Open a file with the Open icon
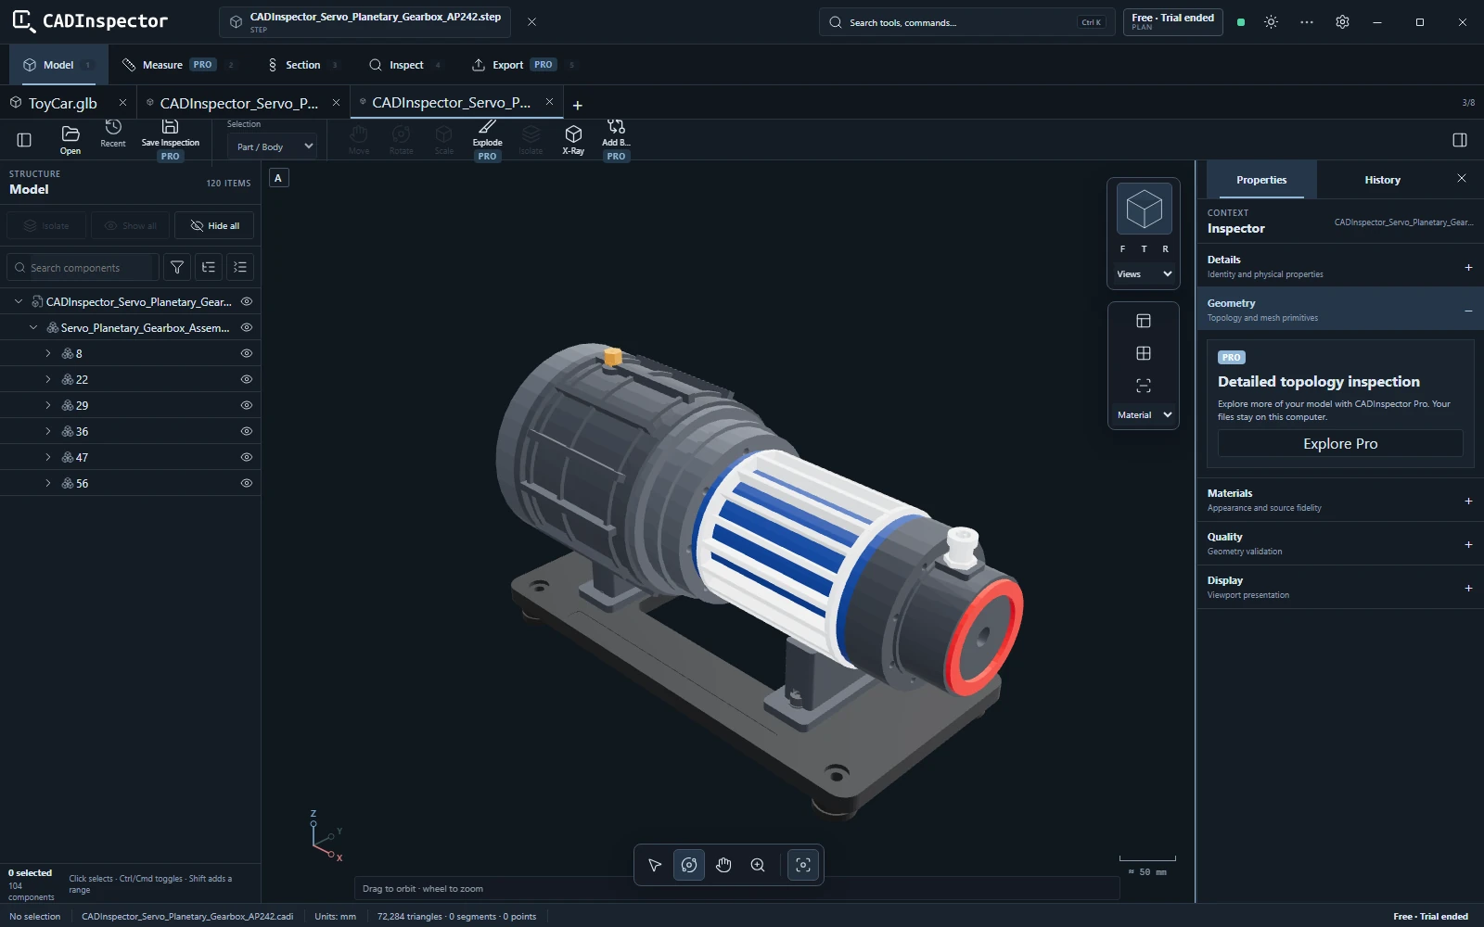The height and width of the screenshot is (927, 1484). (70, 140)
